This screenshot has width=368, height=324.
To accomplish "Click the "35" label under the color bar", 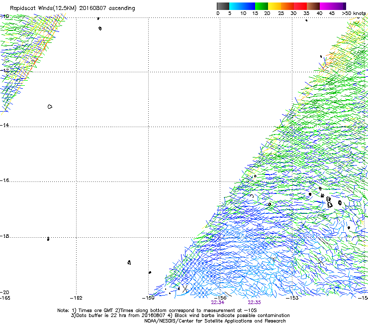I will coord(306,13).
